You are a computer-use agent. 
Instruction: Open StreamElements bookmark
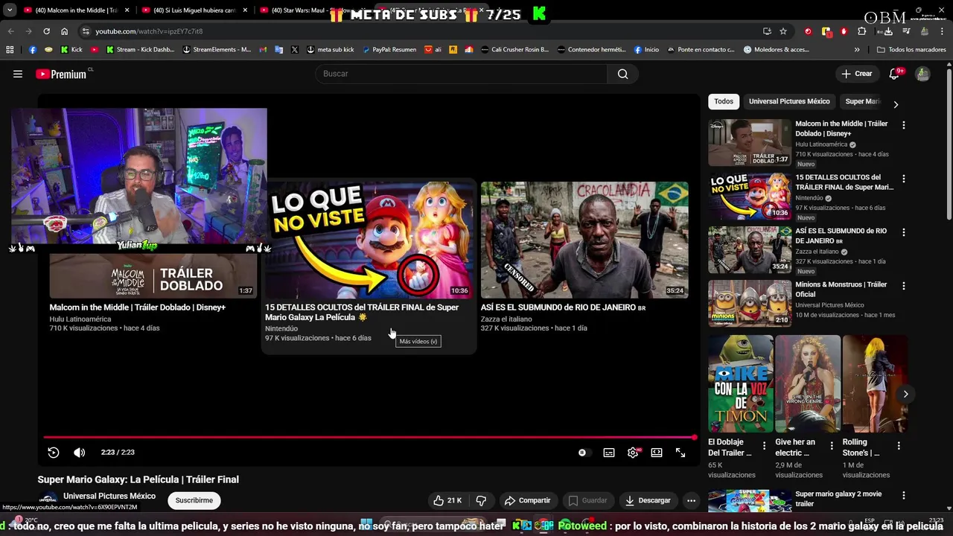217,50
